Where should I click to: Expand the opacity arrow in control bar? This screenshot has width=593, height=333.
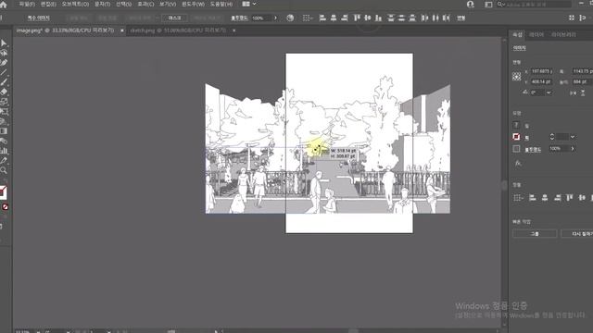point(275,18)
